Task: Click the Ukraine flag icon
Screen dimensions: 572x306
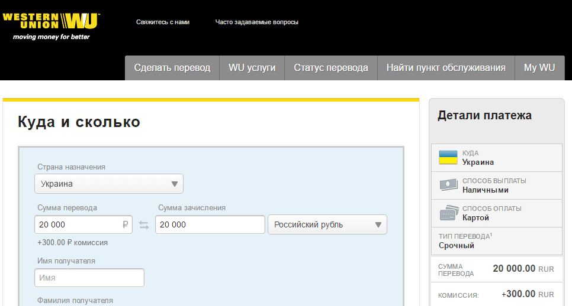Action: (448, 157)
